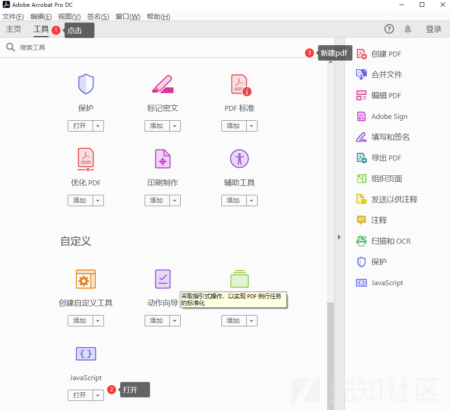The width and height of the screenshot is (450, 410).
Task: Open JavaScript in the right shortcut panel
Action: point(380,283)
